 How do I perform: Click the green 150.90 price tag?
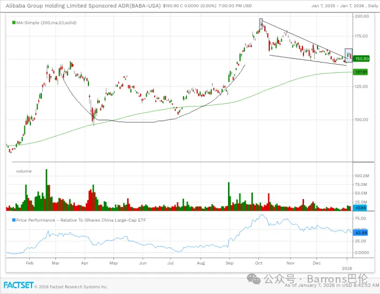click(x=361, y=59)
